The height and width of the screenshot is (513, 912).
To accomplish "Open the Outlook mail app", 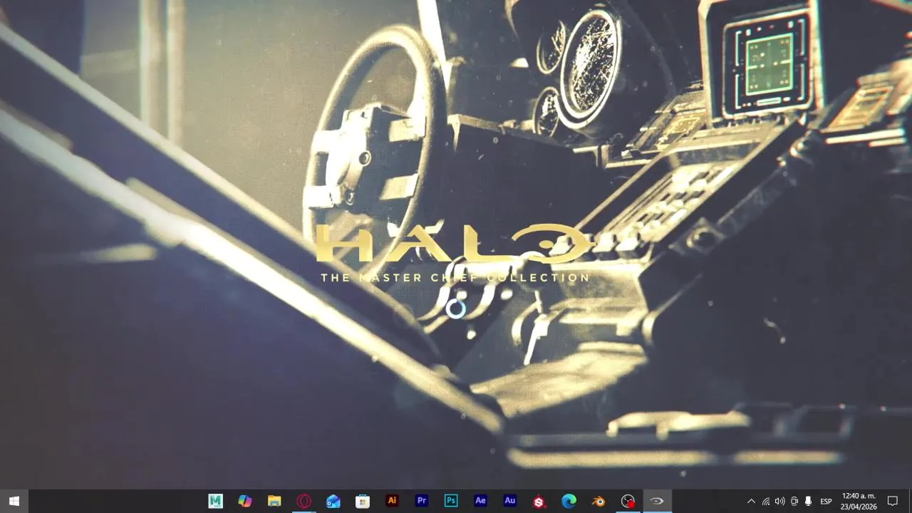I will (333, 501).
